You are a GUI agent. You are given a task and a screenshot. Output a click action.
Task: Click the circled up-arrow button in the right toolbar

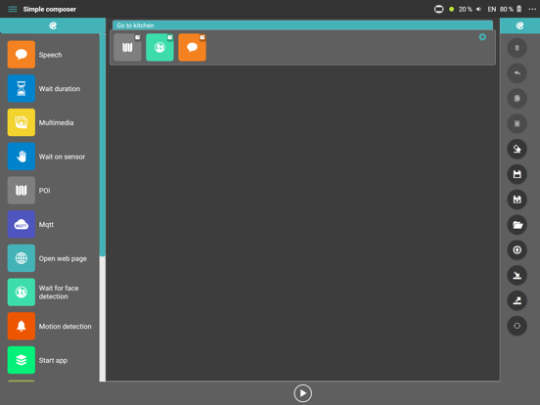[x=517, y=250]
